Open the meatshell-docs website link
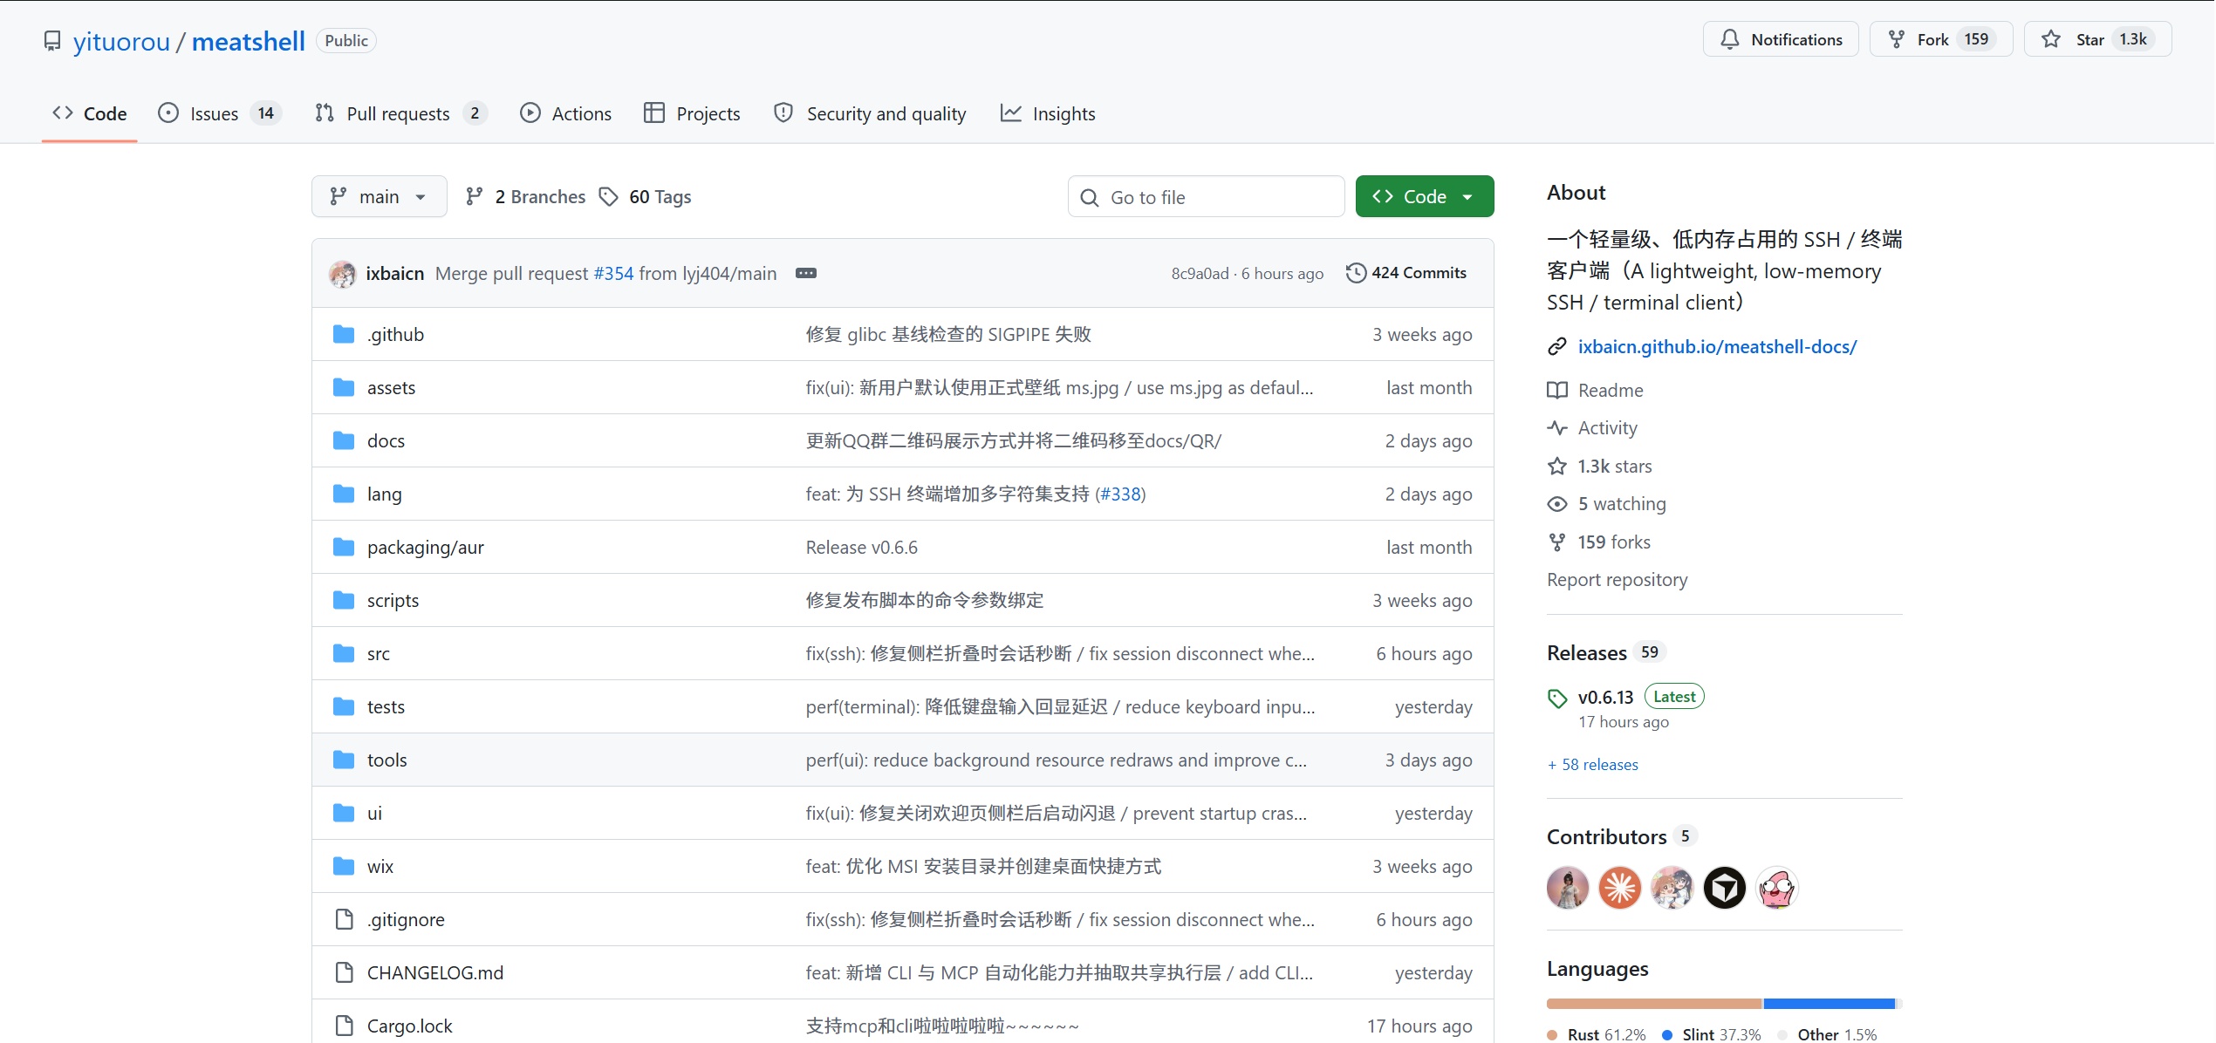Image resolution: width=2216 pixels, height=1043 pixels. [1717, 347]
